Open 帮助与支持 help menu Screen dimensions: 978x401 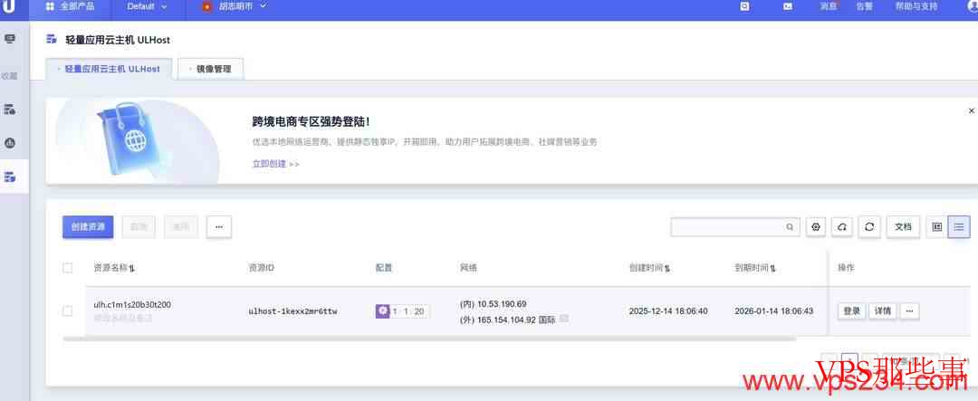tap(916, 6)
